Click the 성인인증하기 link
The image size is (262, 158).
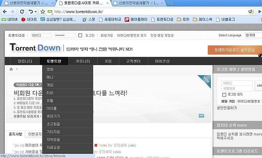coord(227,108)
